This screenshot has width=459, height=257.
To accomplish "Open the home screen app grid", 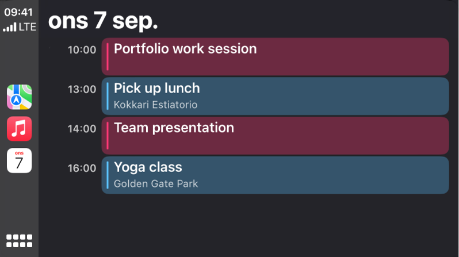I will click(19, 240).
